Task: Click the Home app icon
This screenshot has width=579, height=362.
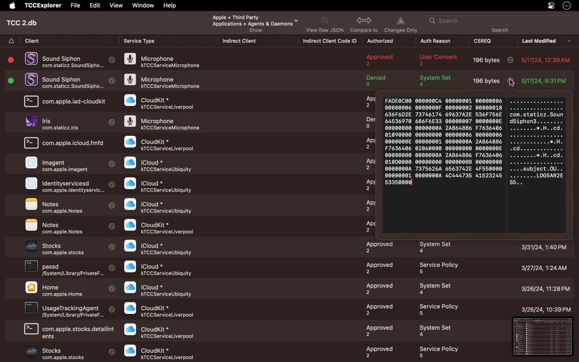Action: pyautogui.click(x=31, y=288)
